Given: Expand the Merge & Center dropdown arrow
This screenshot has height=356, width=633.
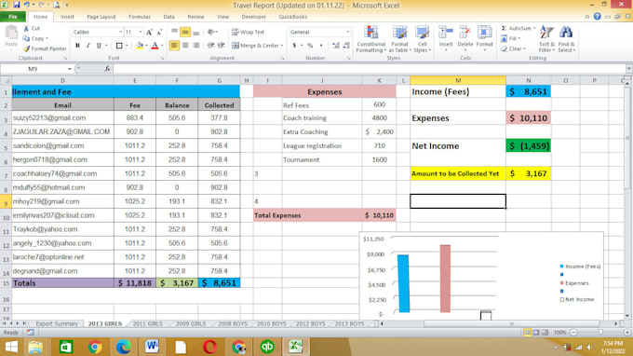Looking at the screenshot, I should point(282,46).
